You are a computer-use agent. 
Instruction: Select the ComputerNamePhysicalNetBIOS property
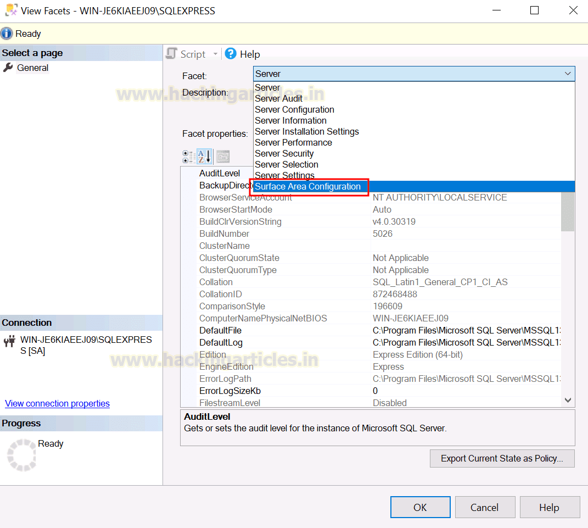(x=263, y=319)
